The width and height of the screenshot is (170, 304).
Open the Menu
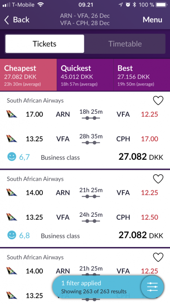point(152,20)
